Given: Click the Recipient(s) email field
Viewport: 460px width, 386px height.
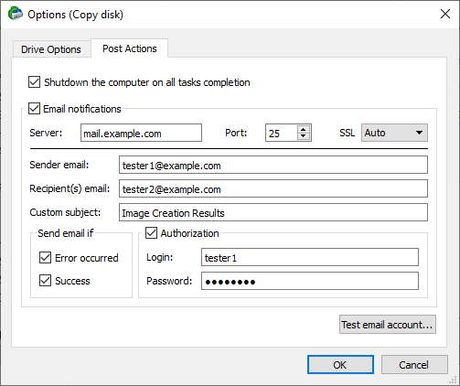Looking at the screenshot, I should coord(273,188).
